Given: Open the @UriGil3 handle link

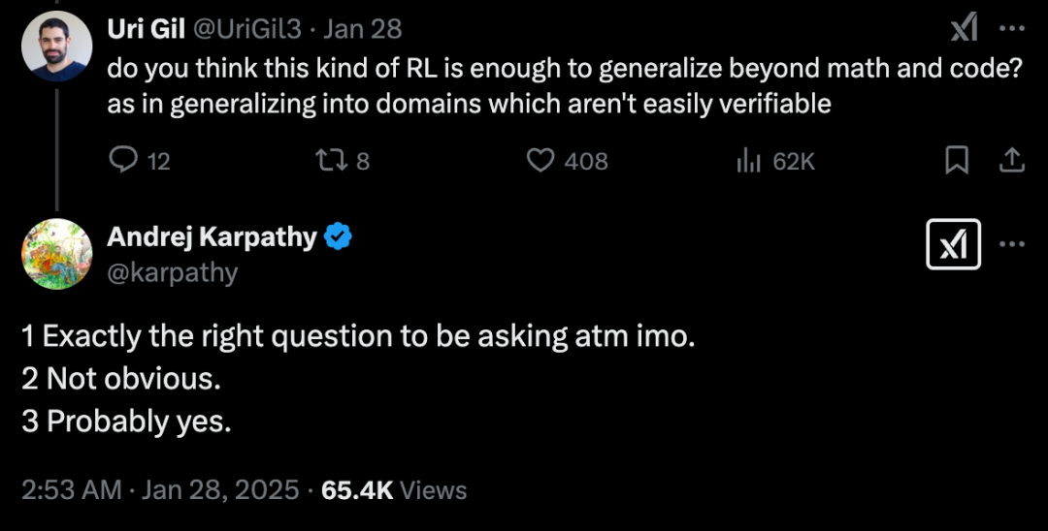Looking at the screenshot, I should [247, 29].
